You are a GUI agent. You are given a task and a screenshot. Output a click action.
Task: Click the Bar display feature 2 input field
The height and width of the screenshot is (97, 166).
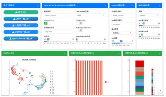click(x=122, y=24)
